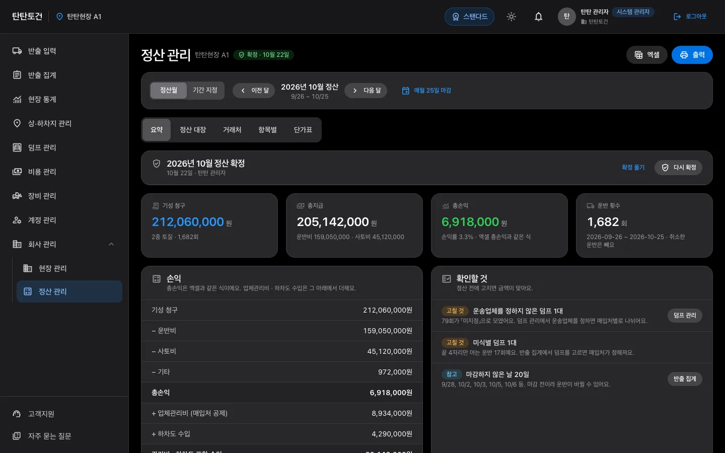Click the 엑셀 export button

click(x=647, y=55)
